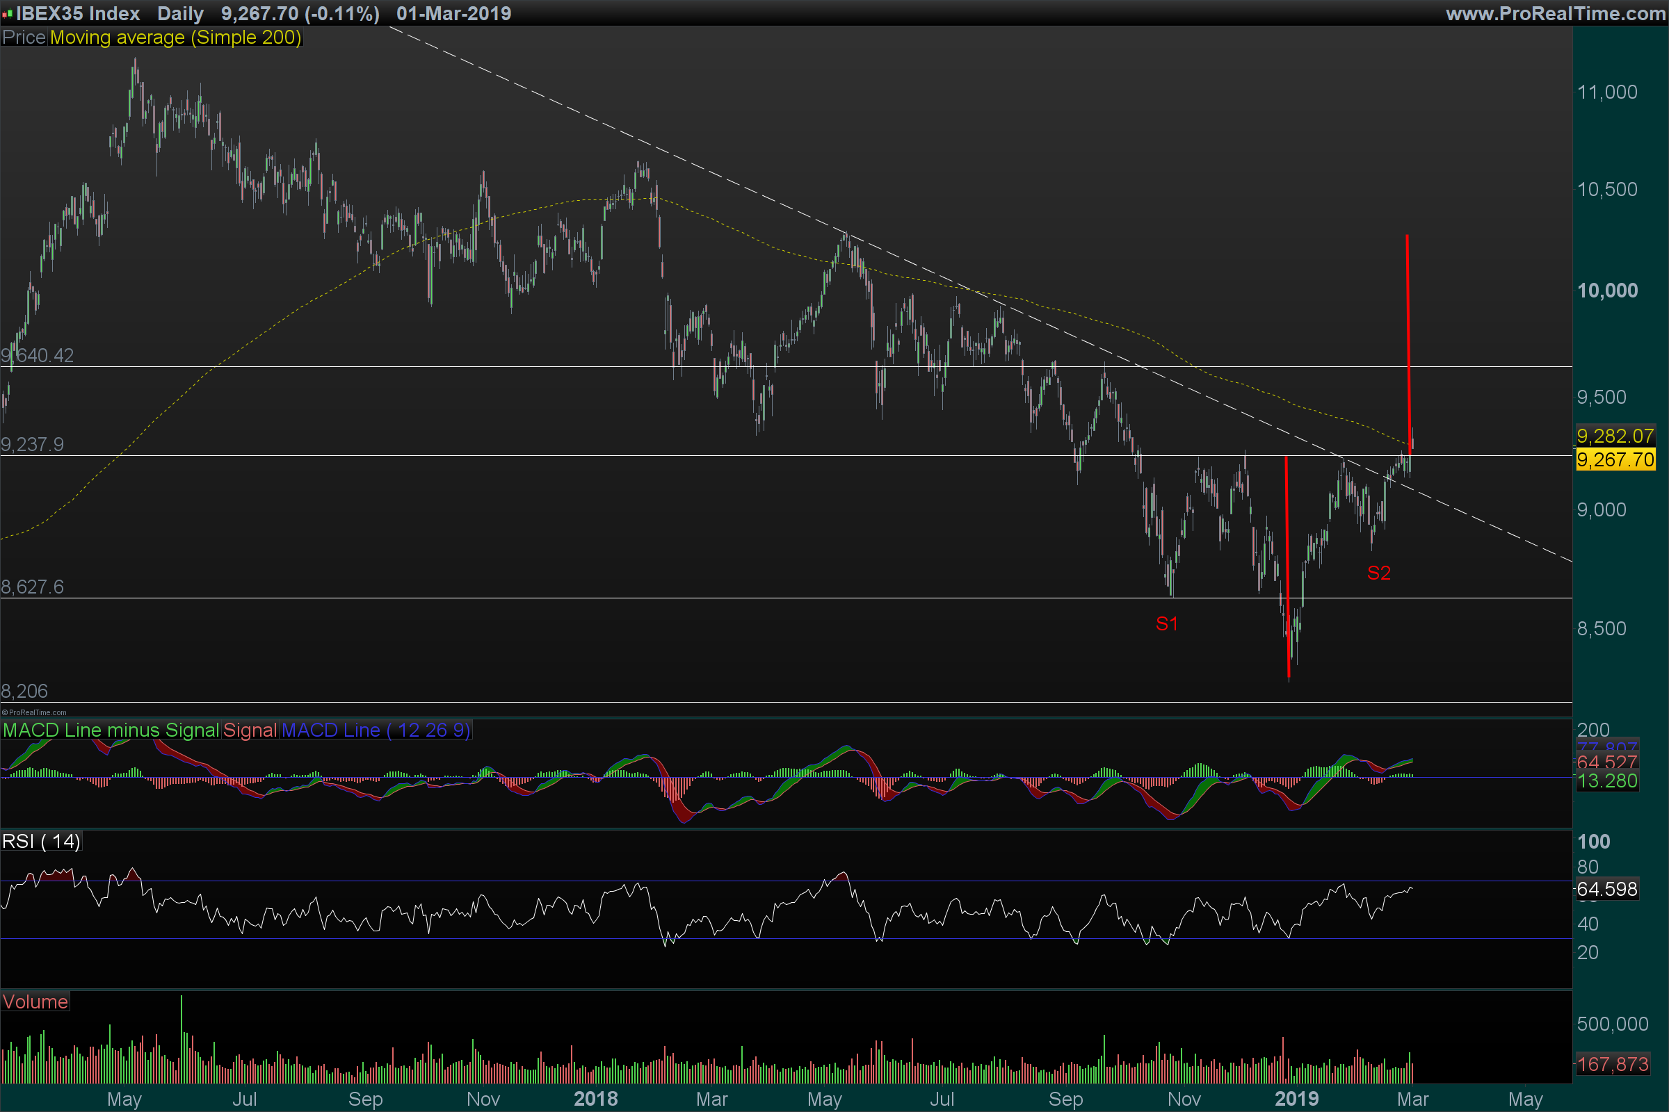This screenshot has width=1669, height=1112.
Task: Click the 9,282.07 moving average price tag
Action: pos(1614,436)
